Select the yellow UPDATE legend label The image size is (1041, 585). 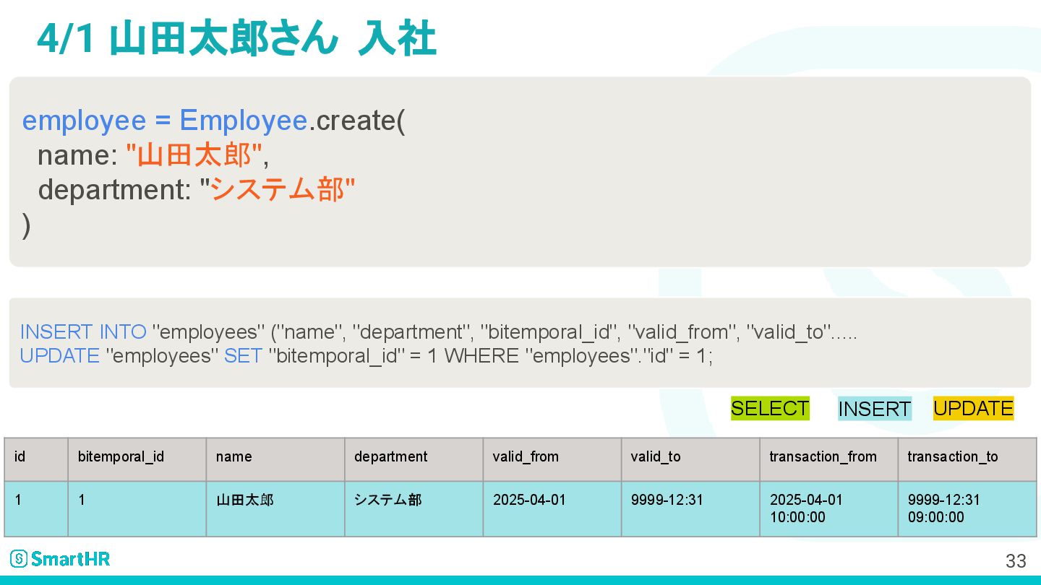(973, 408)
